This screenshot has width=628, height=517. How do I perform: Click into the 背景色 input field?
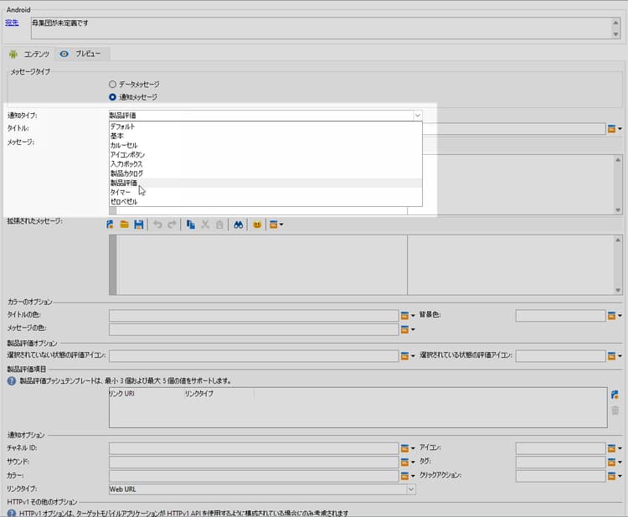560,316
